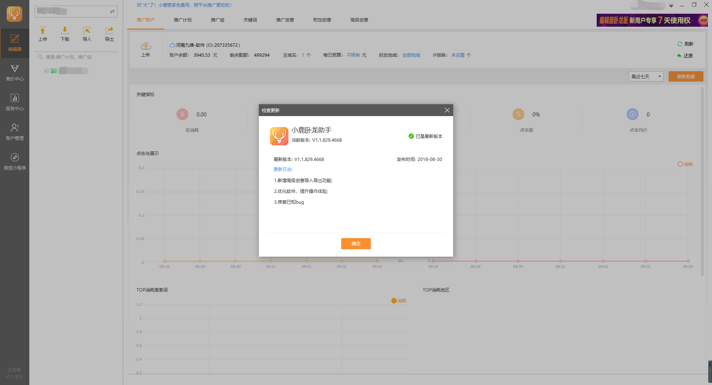
Task: Click the 编辑器卧龙版 promo banner
Action: click(x=652, y=20)
